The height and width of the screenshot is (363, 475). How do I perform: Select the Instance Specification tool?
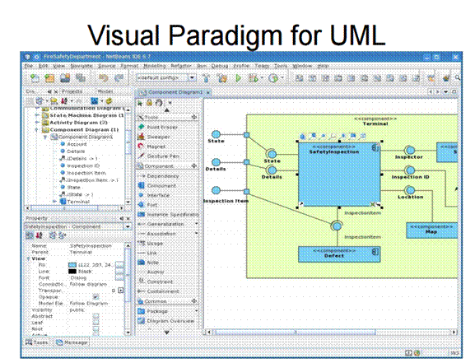pos(168,215)
